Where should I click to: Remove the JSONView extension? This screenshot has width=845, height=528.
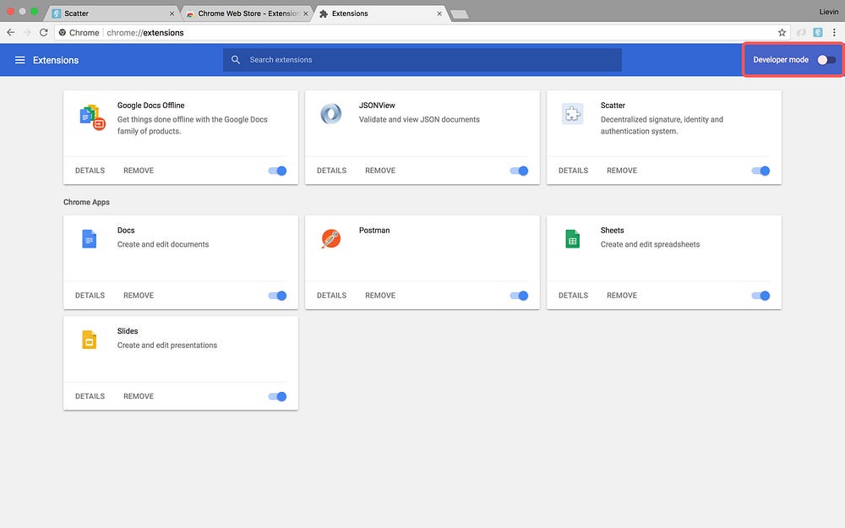tap(380, 171)
